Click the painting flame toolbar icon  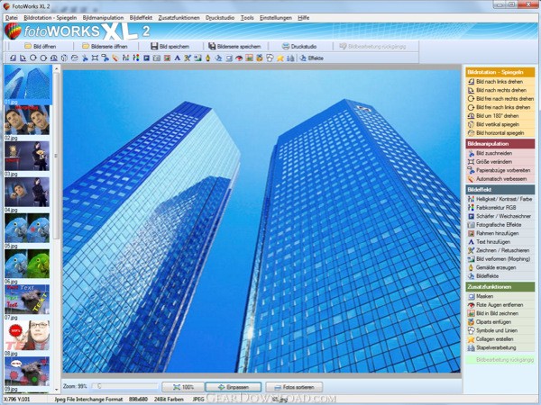pos(207,58)
